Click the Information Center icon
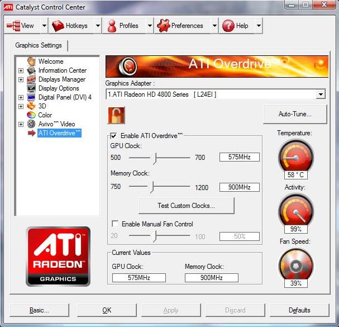 pyautogui.click(x=31, y=70)
